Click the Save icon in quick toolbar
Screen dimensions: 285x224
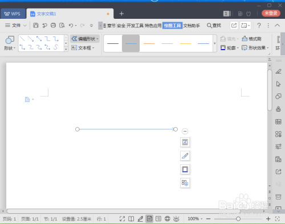36,25
